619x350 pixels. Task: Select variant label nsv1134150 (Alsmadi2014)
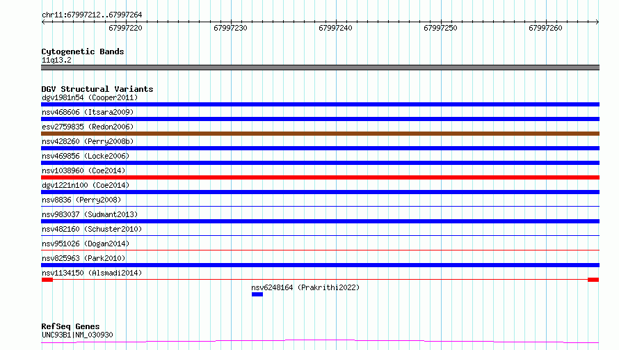[x=92, y=273]
